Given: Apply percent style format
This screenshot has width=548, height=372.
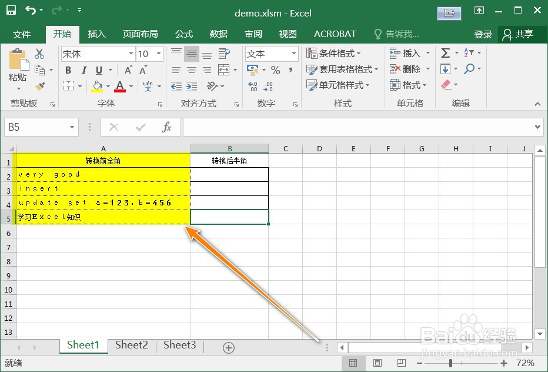Looking at the screenshot, I should point(275,70).
